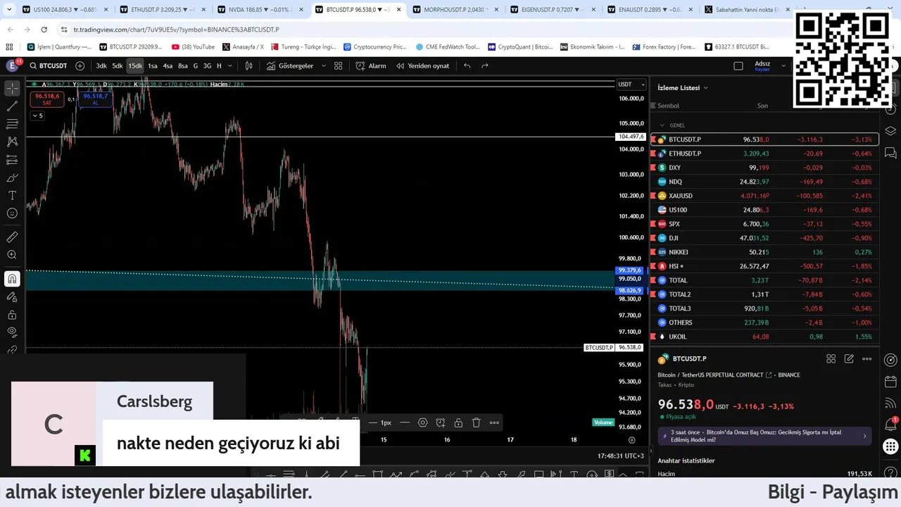This screenshot has height=507, width=901.
Task: Open the object tree layers icon
Action: tap(890, 131)
